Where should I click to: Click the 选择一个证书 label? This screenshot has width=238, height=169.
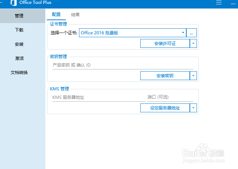click(64, 33)
